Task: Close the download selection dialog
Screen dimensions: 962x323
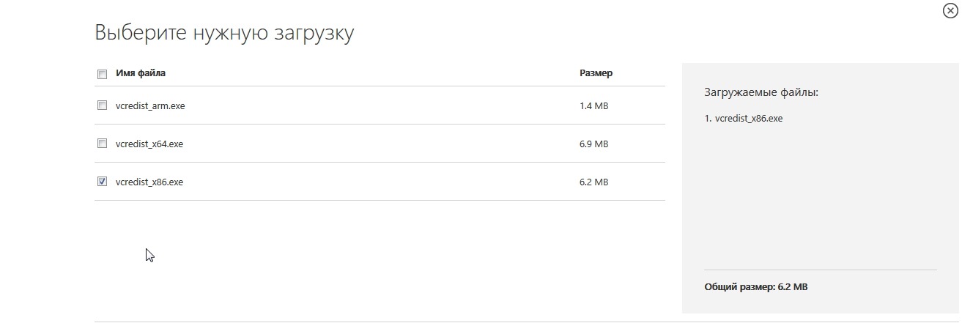Action: (x=950, y=11)
